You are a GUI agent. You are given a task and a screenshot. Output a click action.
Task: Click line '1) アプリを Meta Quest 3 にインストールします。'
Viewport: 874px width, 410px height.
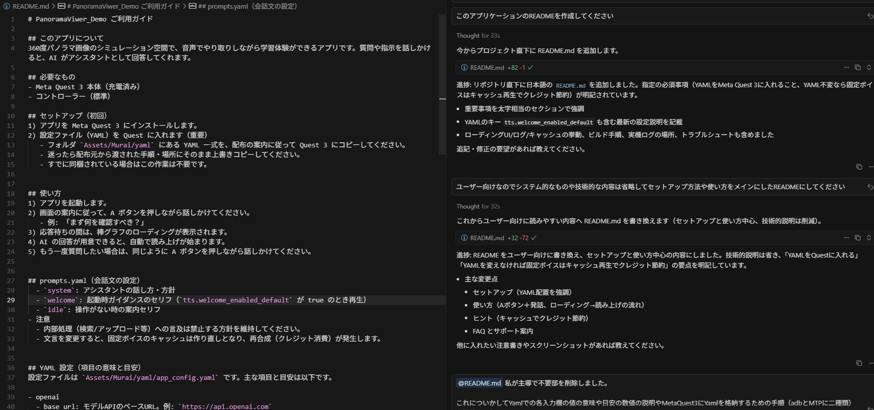click(x=113, y=125)
